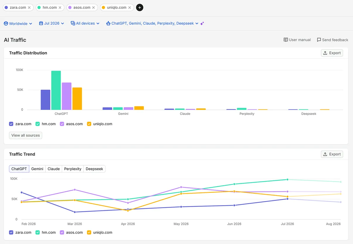Click asos.com data point at May 2026

181,187
